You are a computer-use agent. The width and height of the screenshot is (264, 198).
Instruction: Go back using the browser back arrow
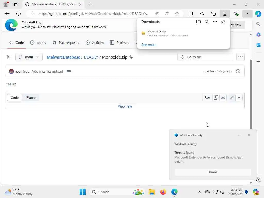coord(7,14)
